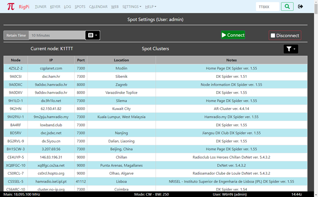Select node XQ8FGC-10 row
The height and width of the screenshot is (197, 318).
click(x=155, y=165)
